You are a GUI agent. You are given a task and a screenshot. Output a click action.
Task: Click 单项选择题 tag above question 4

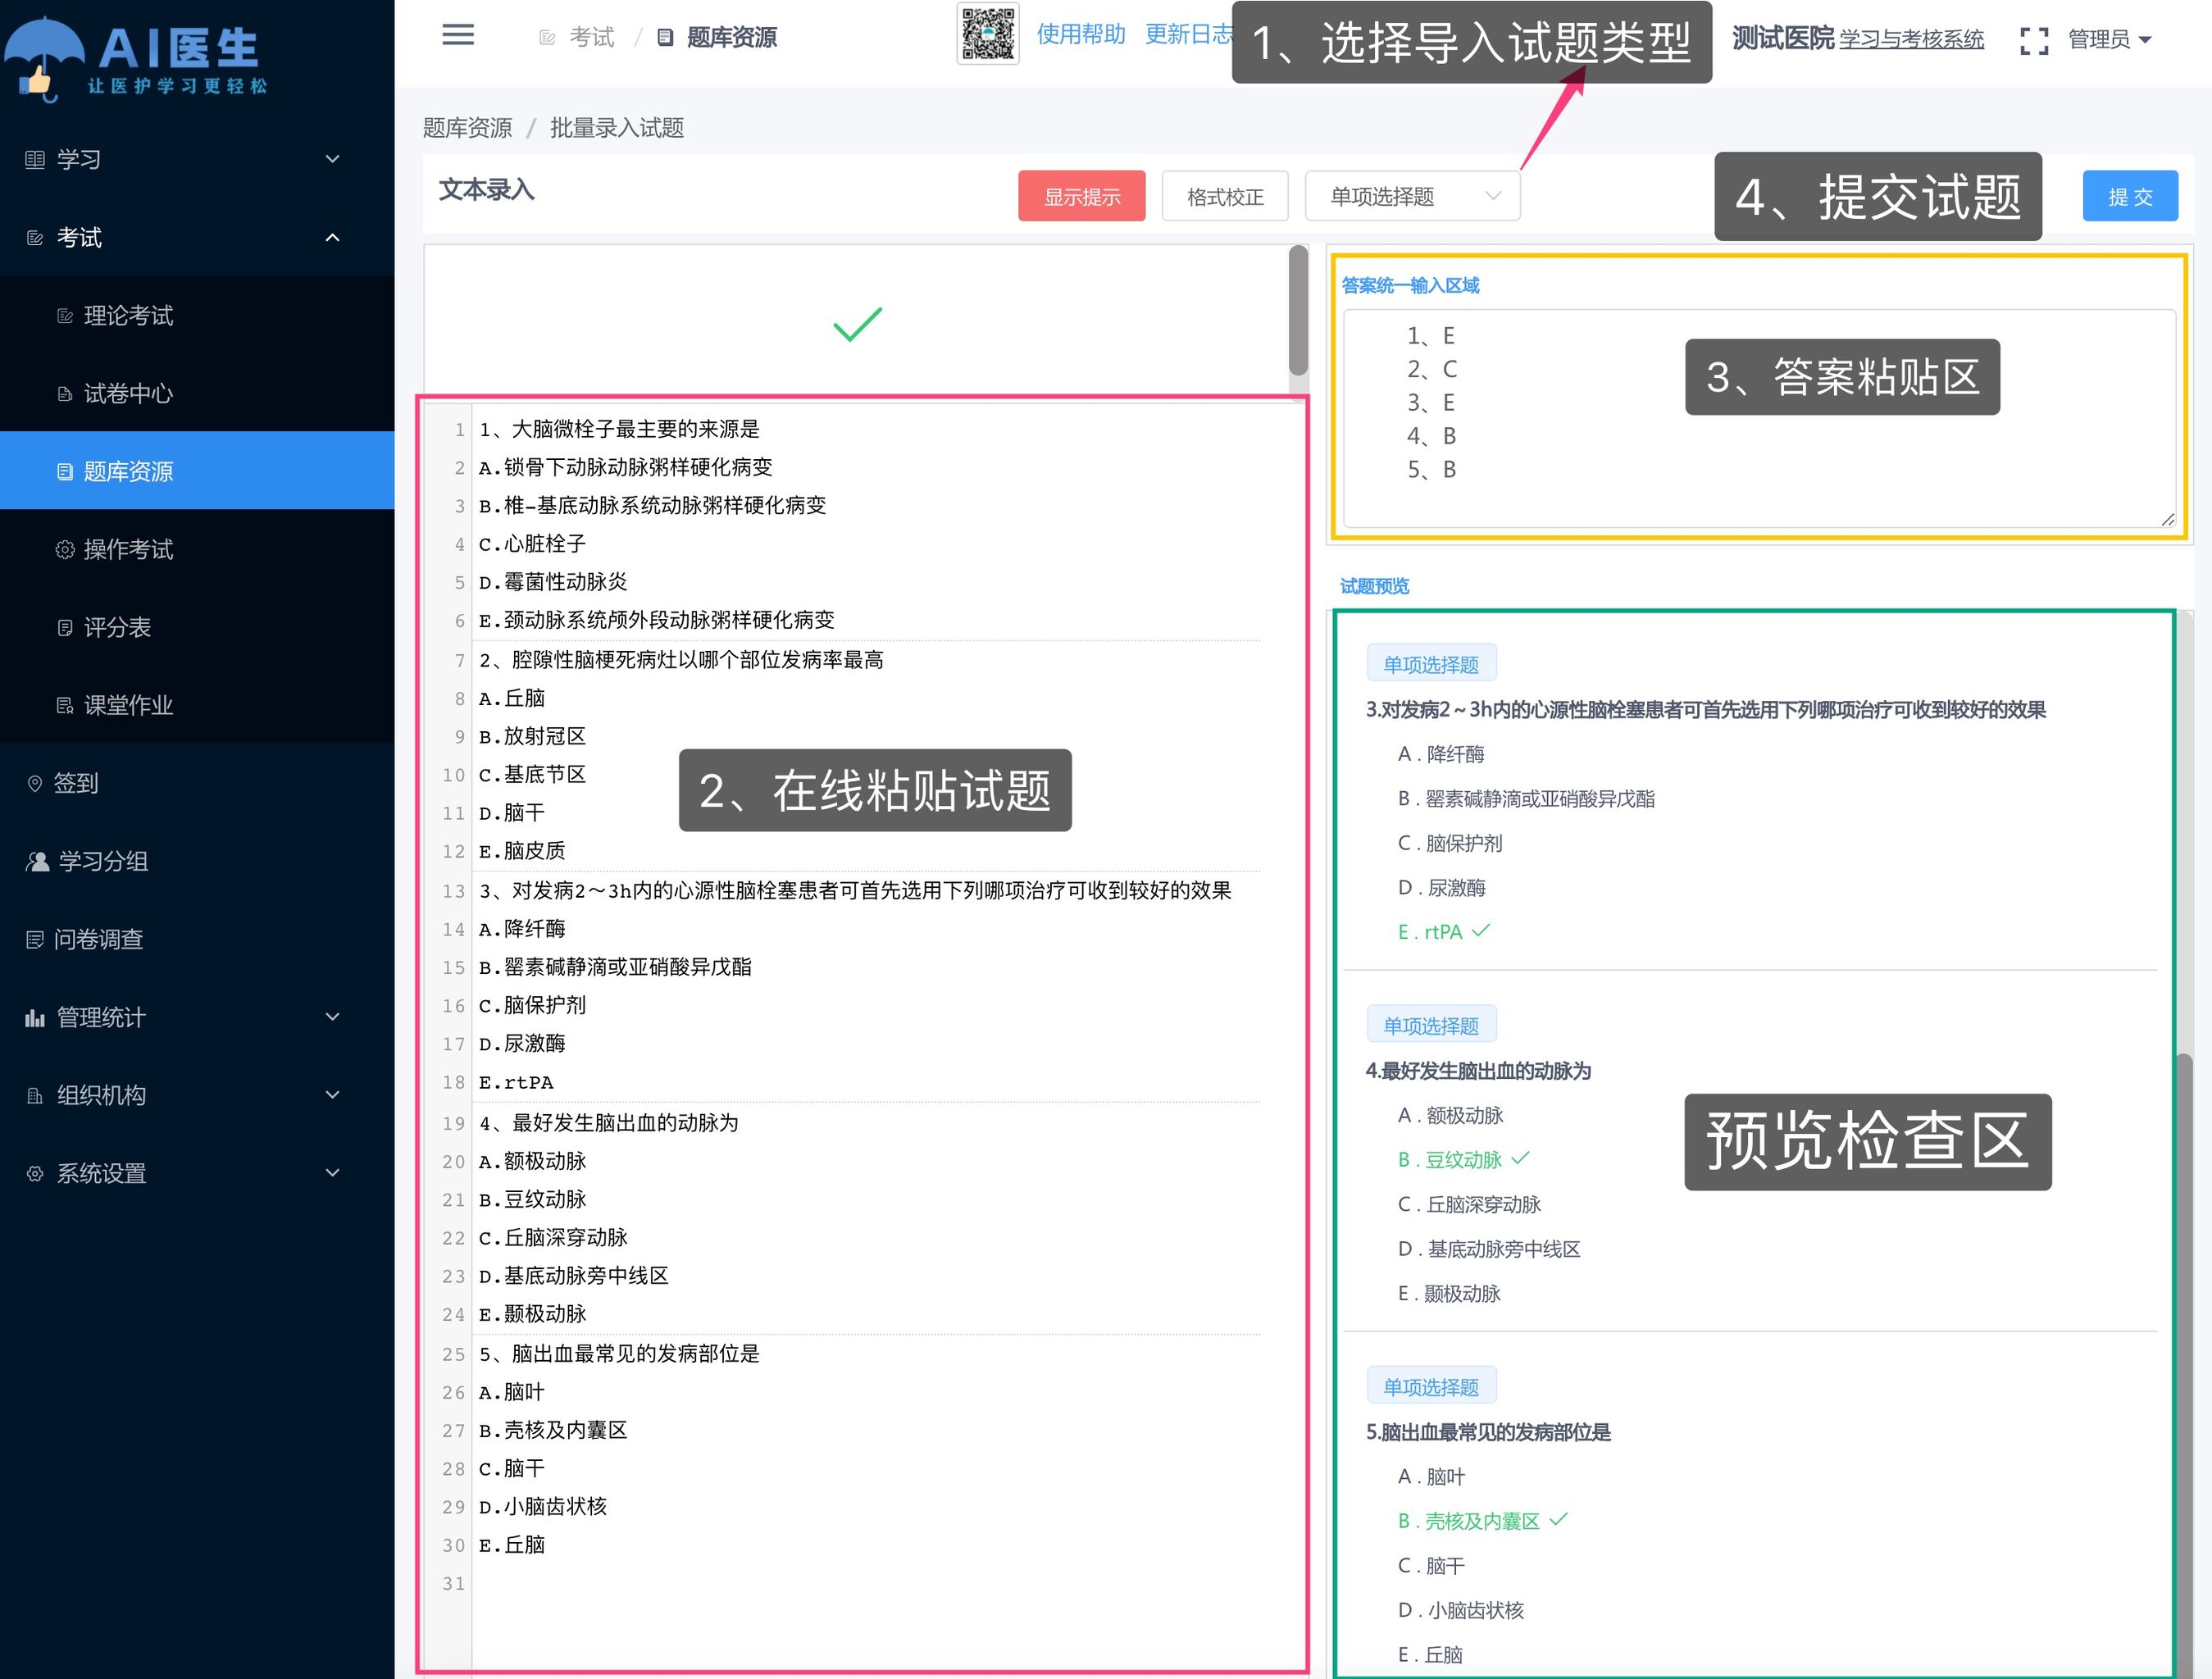coord(1431,1025)
